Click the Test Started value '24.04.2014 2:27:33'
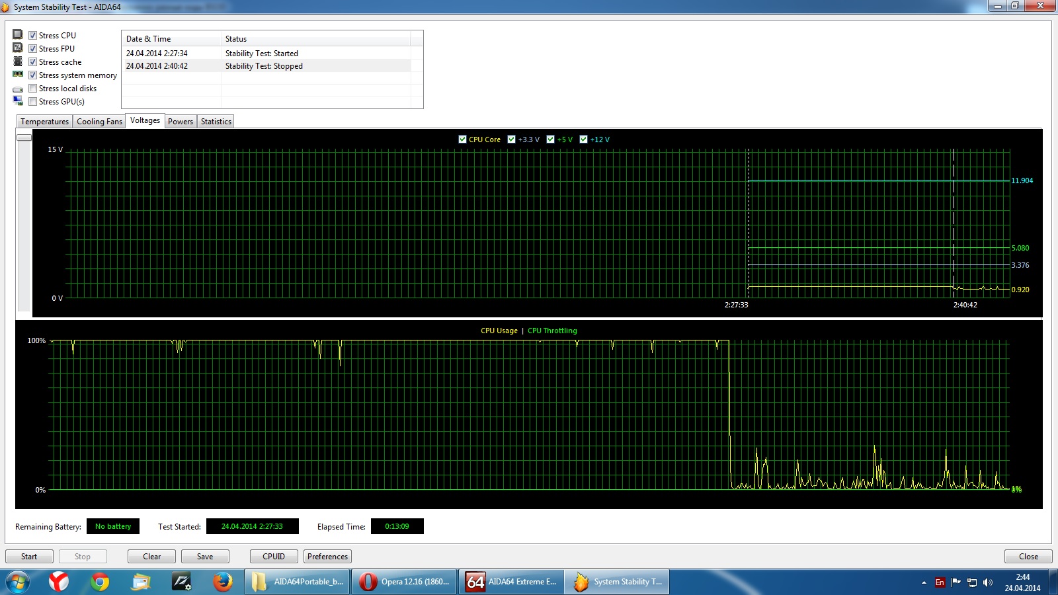This screenshot has height=595, width=1058. tap(252, 526)
